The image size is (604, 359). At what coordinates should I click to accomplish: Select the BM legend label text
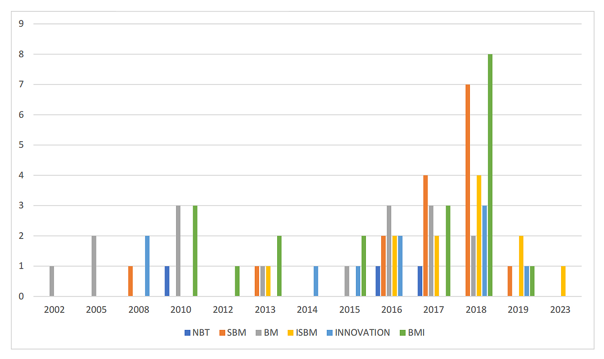[x=271, y=333]
